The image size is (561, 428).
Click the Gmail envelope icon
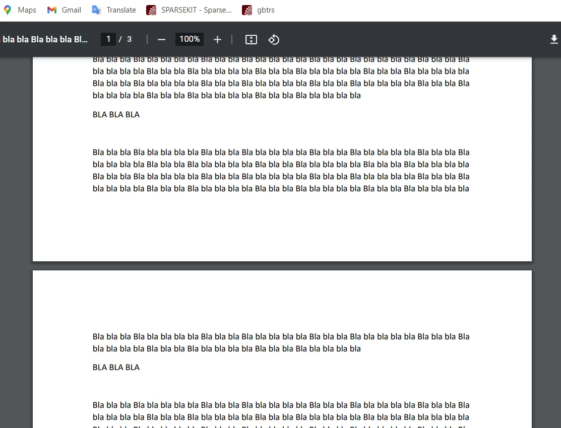52,10
